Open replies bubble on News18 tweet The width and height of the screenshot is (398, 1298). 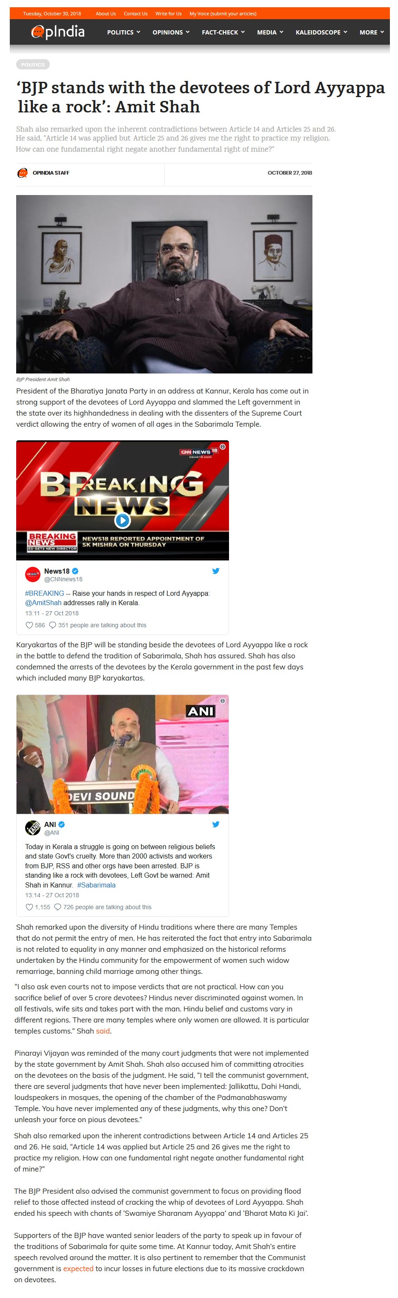[52, 625]
